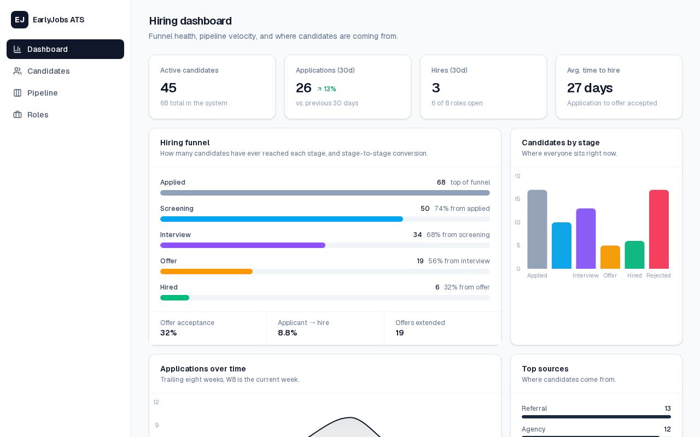Click the Referral source bar

pos(596,417)
